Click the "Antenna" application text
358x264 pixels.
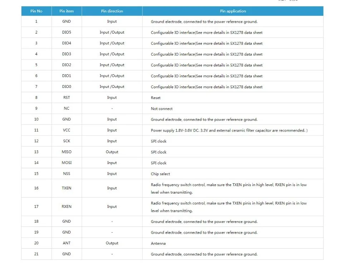(x=158, y=243)
